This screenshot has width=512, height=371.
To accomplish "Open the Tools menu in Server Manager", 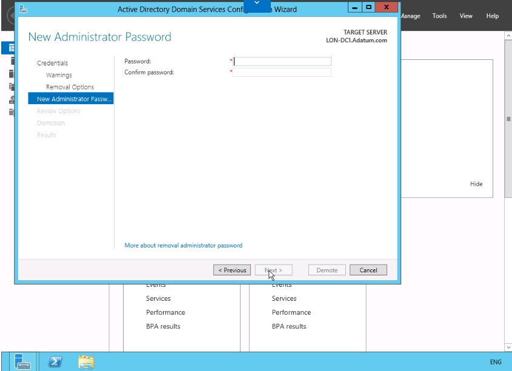I will (x=439, y=16).
